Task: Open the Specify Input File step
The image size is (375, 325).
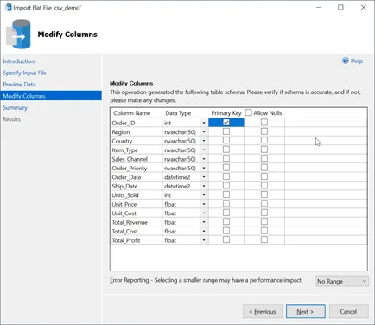Action: pos(25,73)
